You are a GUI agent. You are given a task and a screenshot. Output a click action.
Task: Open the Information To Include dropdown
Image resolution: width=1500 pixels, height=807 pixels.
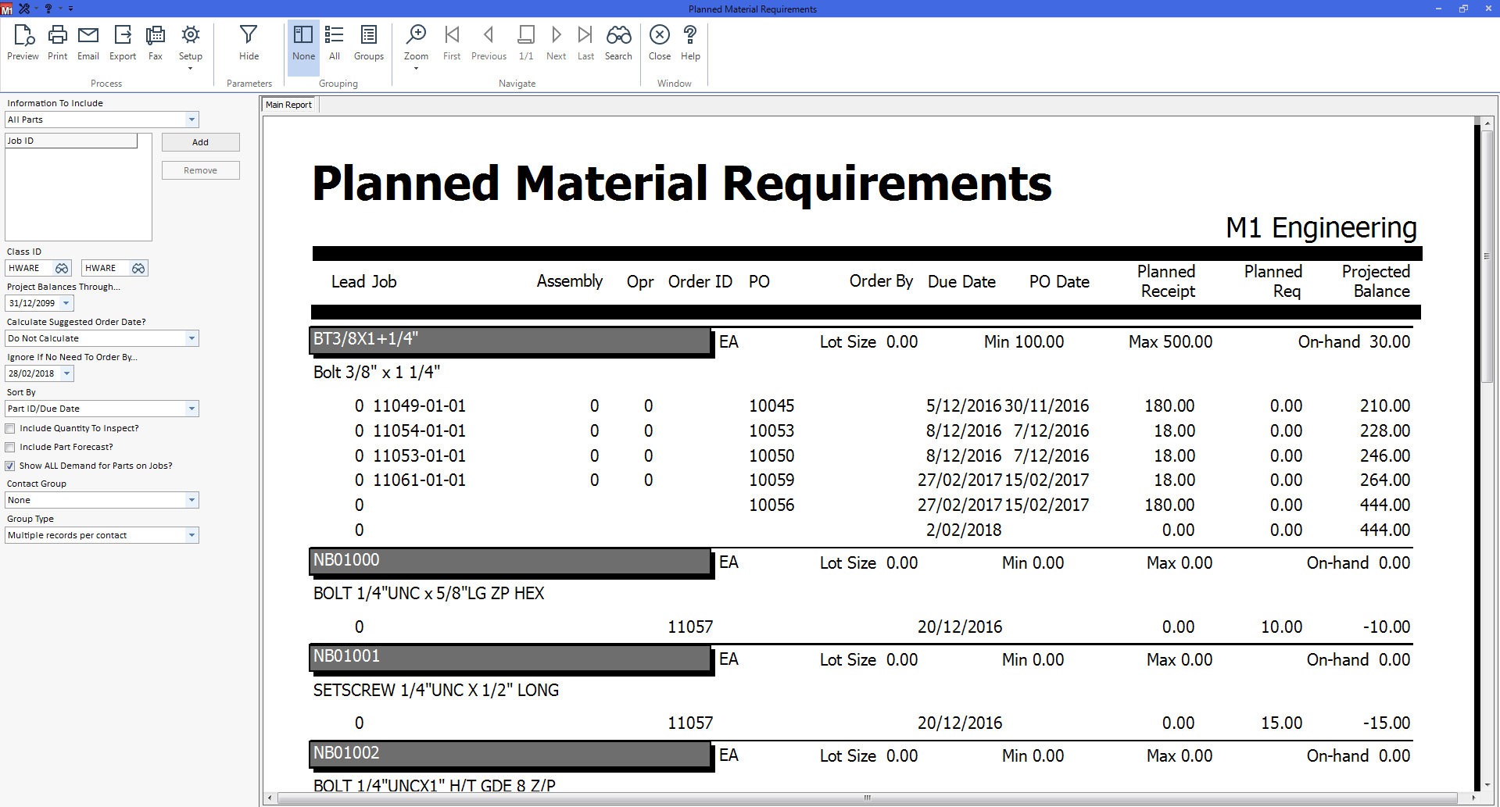[x=192, y=120]
